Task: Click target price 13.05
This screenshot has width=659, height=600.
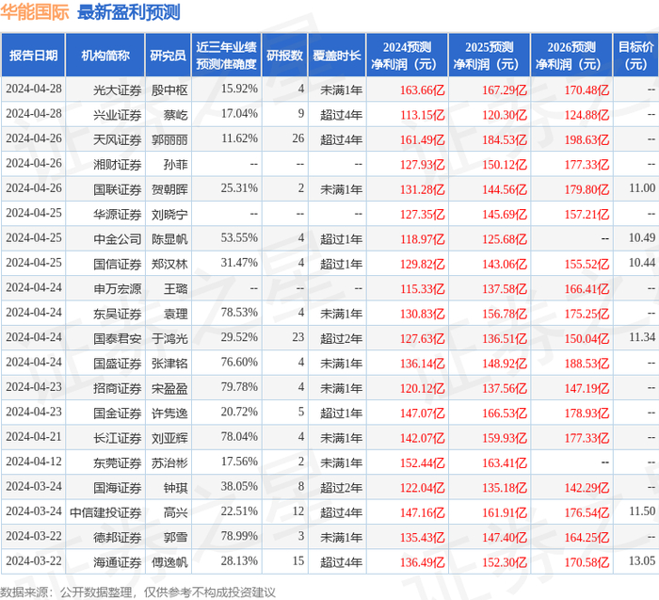Action: click(x=642, y=560)
